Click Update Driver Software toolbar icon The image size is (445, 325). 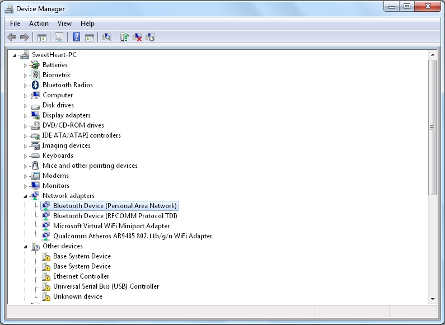[124, 37]
